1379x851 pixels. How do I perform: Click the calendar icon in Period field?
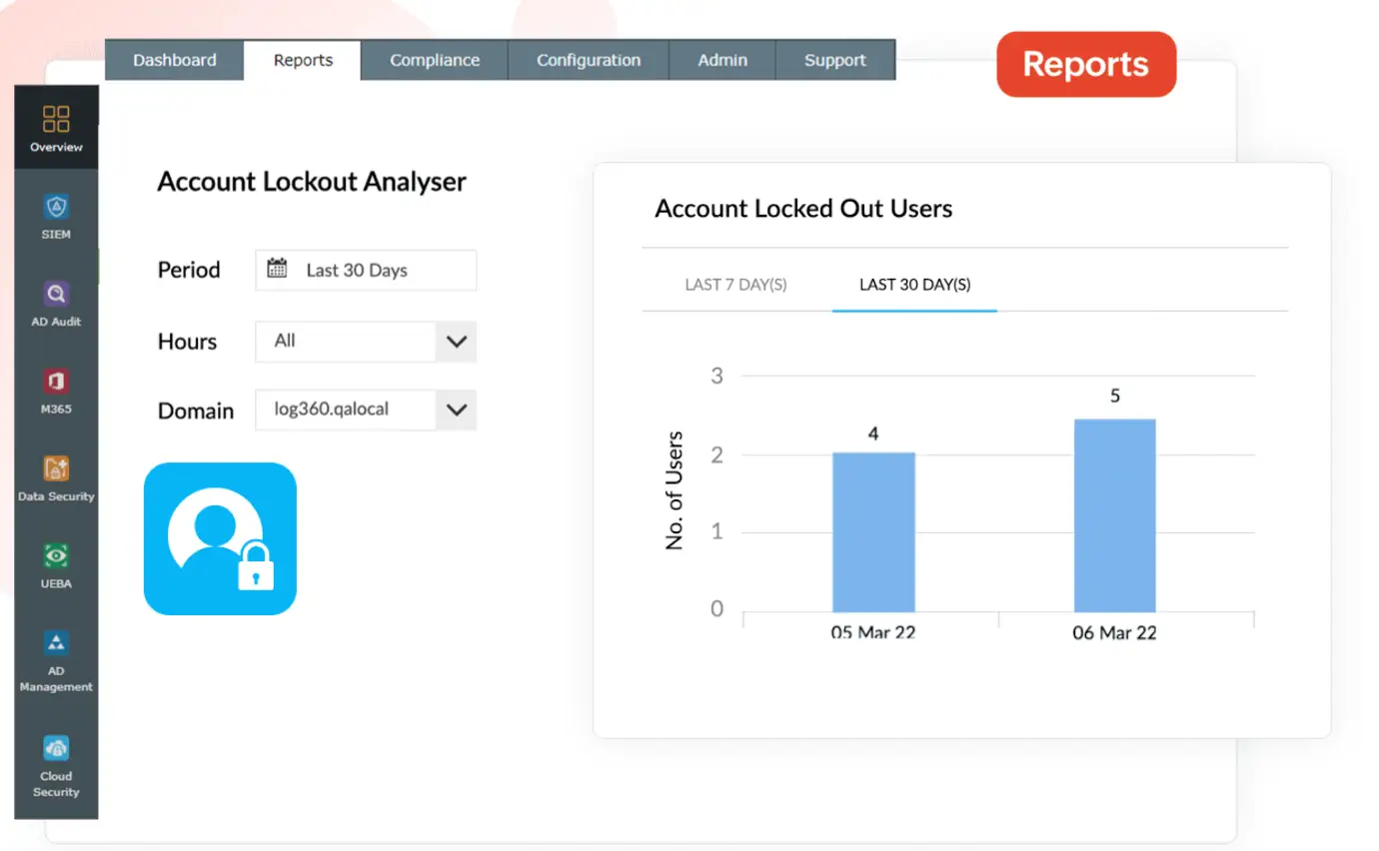(x=278, y=269)
